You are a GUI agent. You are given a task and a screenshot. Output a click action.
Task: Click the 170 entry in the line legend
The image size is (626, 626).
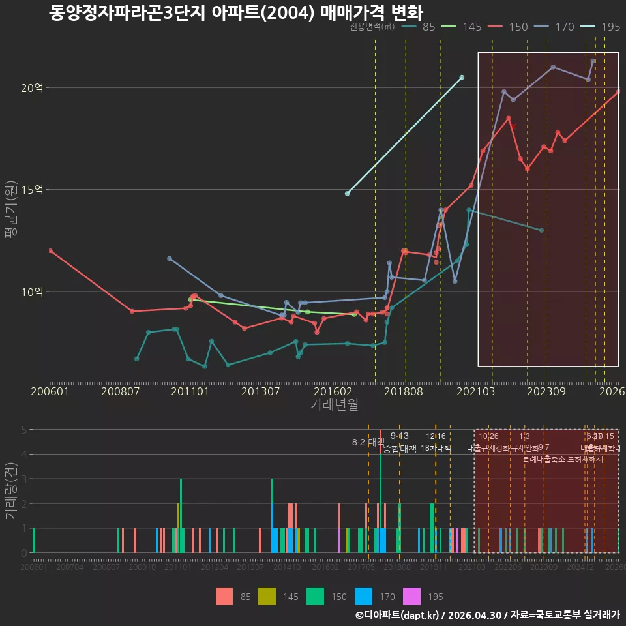(x=554, y=27)
